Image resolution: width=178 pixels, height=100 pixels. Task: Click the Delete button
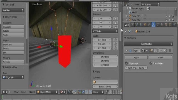click(x=13, y=49)
